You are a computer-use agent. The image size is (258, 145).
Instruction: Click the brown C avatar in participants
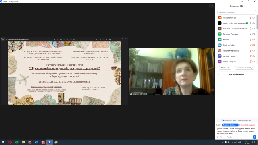(220, 29)
